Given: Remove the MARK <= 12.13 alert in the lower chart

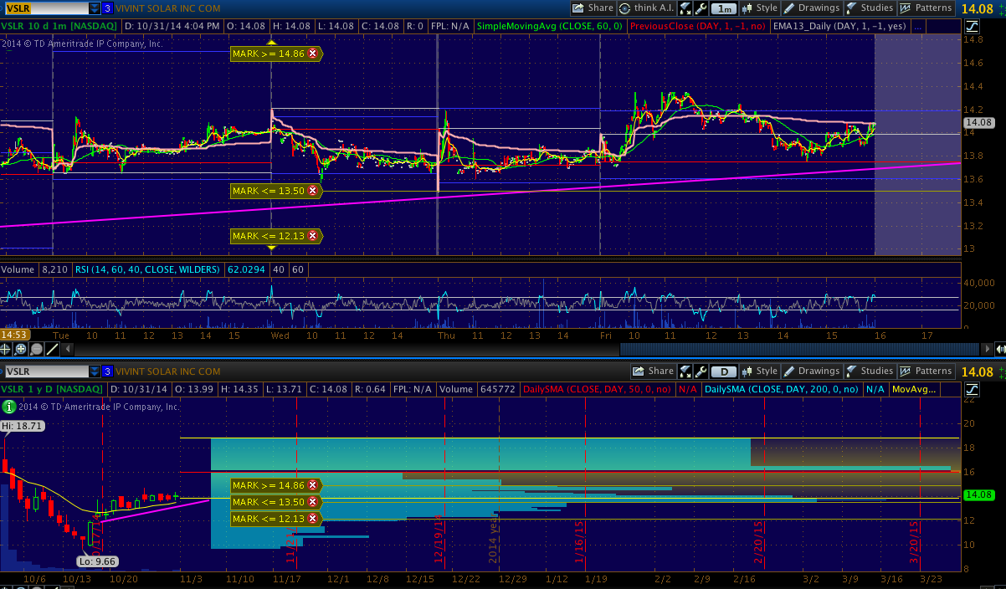Looking at the screenshot, I should click(313, 520).
